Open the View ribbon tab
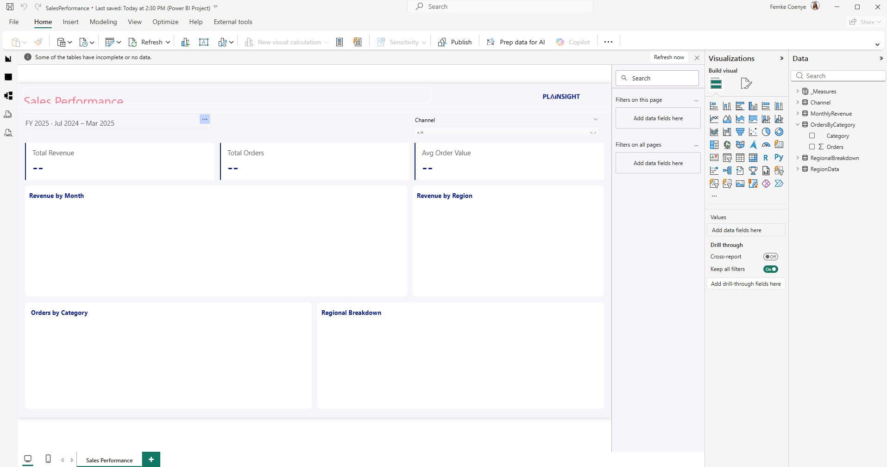The image size is (887, 467). (135, 22)
